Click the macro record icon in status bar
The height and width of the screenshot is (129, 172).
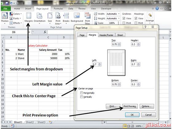pyautogui.click(x=13, y=126)
